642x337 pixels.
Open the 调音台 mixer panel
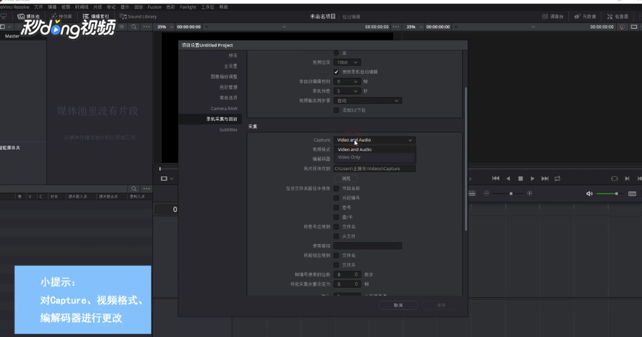pyautogui.click(x=553, y=16)
